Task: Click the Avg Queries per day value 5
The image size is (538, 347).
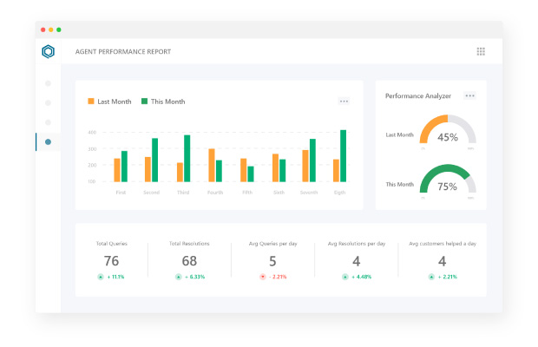Action: coord(272,261)
